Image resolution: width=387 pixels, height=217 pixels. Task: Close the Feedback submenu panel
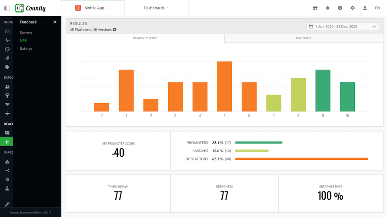tap(55, 22)
